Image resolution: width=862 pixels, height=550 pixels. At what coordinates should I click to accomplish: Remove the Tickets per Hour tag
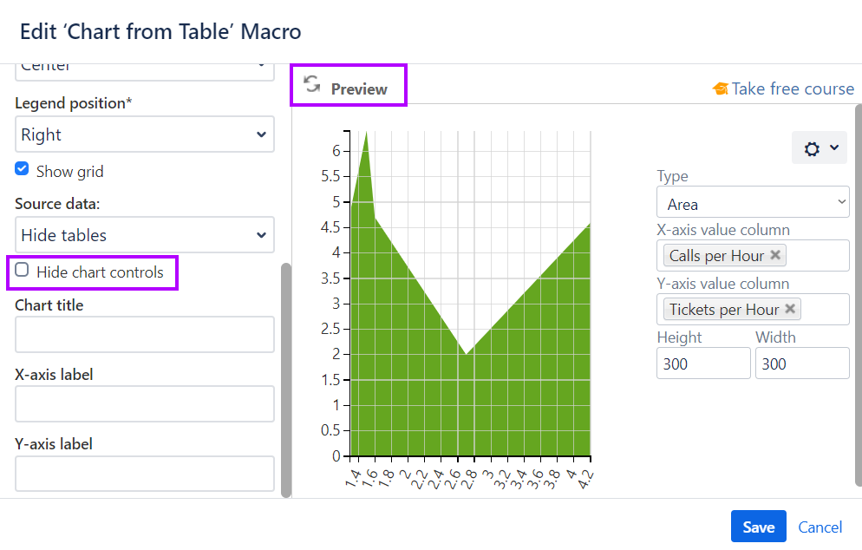[790, 309]
